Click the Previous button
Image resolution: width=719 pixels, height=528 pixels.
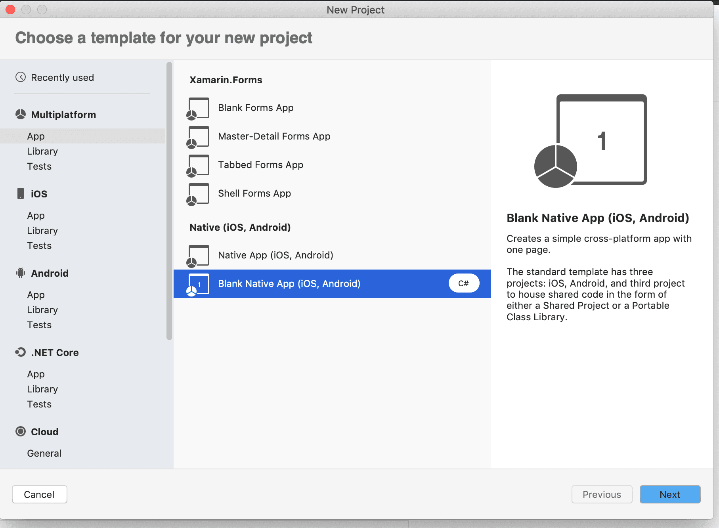click(x=602, y=494)
